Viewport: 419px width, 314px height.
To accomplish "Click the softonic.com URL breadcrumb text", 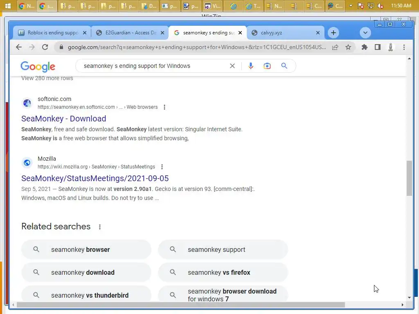I will pos(97,107).
